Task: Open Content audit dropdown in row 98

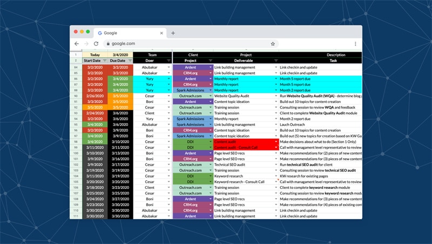Action: [276, 141]
